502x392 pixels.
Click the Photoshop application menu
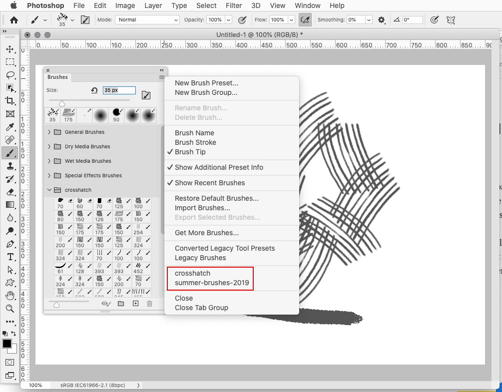pos(45,5)
